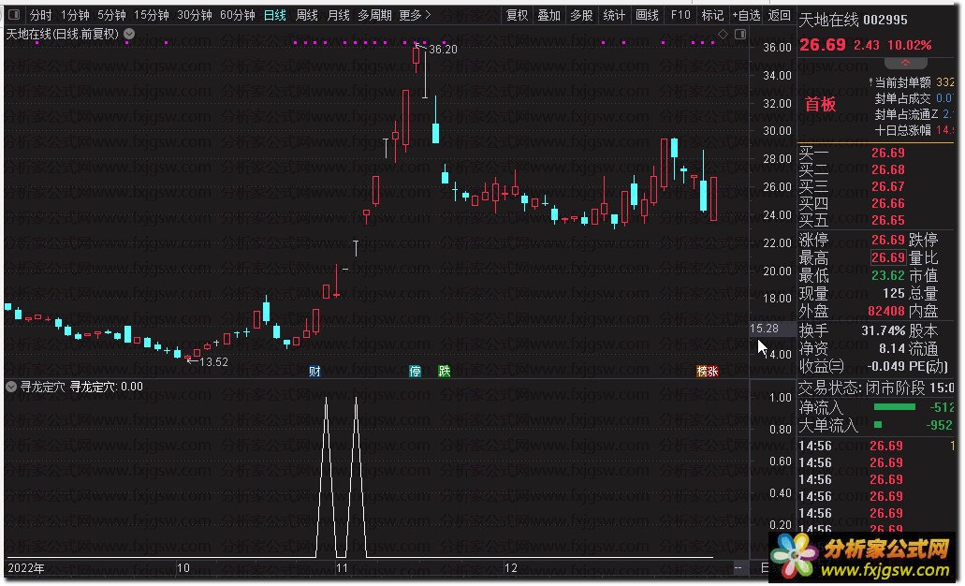The image size is (965, 586).
Task: Click the 当前封单额 row
Action: point(912,81)
